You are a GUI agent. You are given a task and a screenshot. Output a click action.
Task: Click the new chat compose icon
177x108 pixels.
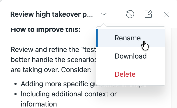tap(149, 14)
